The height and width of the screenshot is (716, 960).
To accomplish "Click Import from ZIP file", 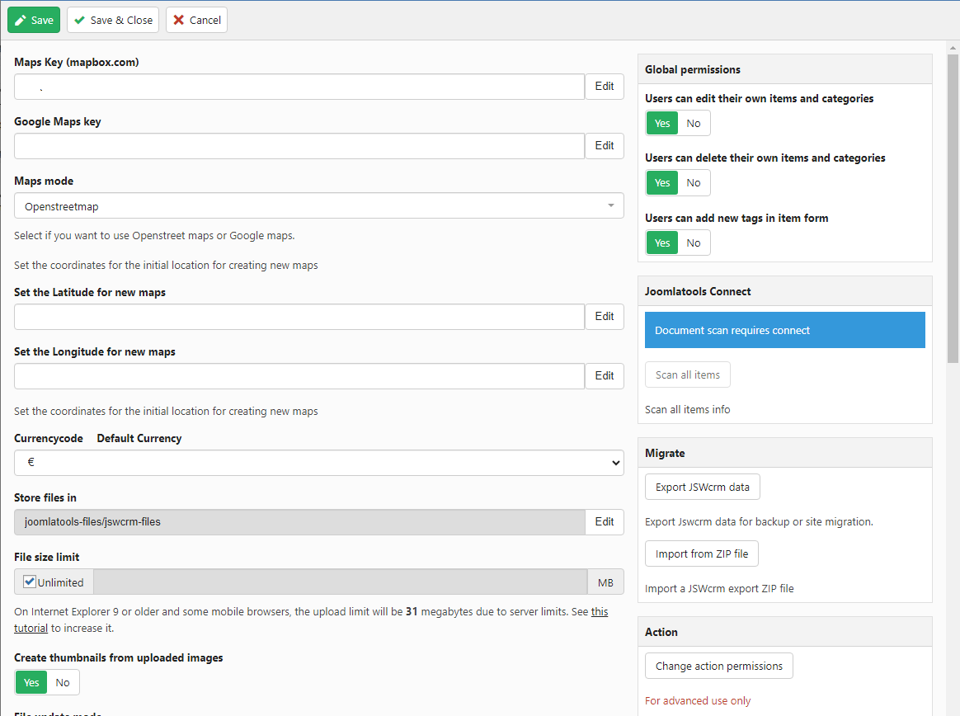I will click(701, 553).
